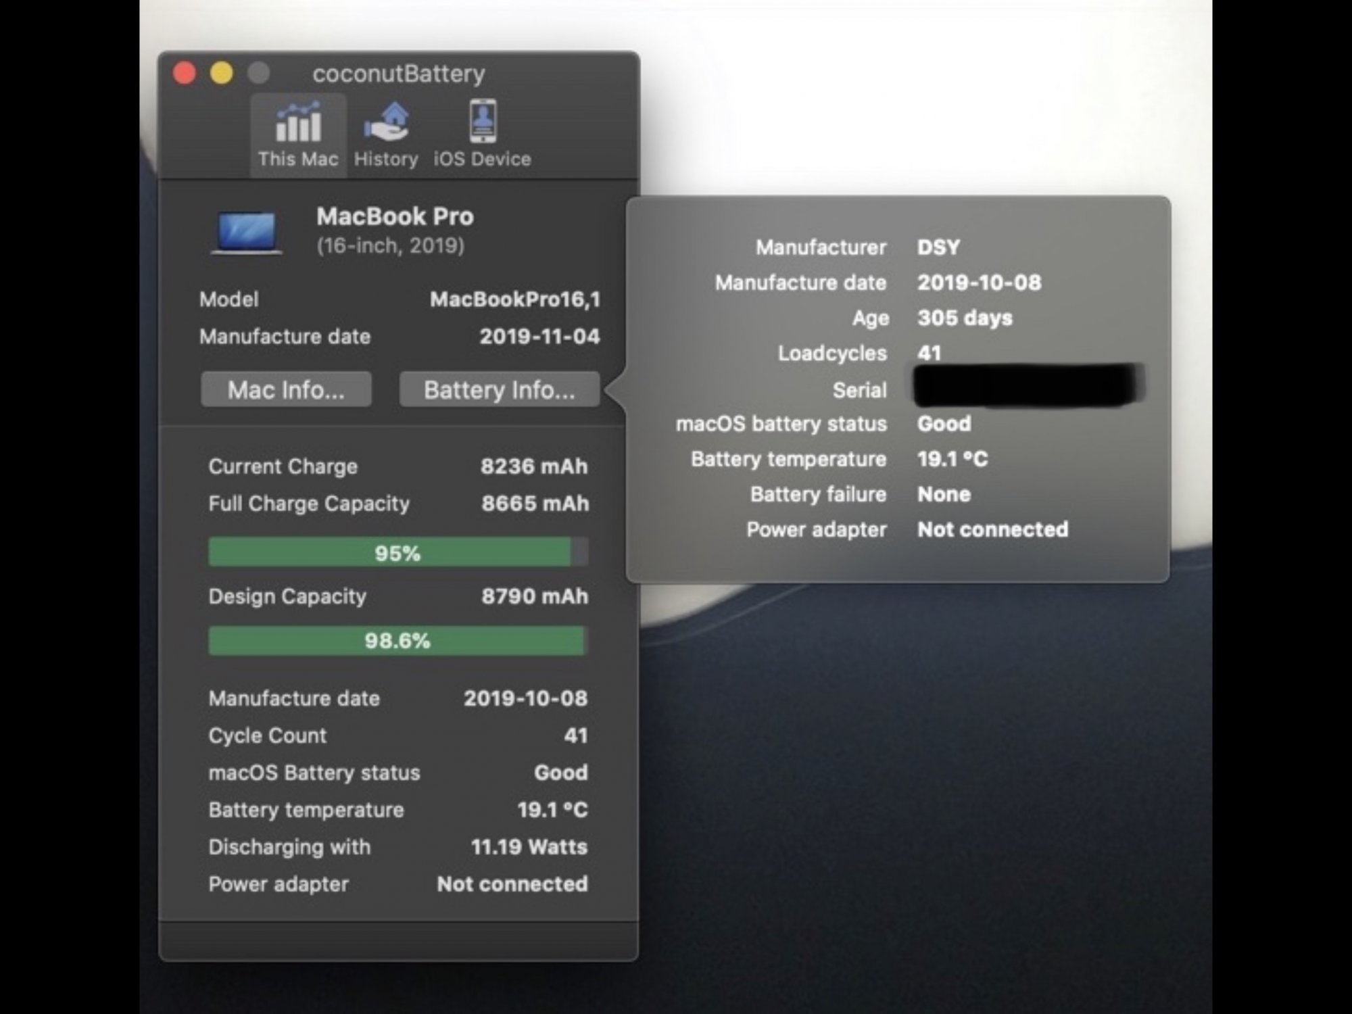Screen dimensions: 1352x1014
Task: Click main window Battery temperature 19.1 °C
Action: (x=552, y=810)
